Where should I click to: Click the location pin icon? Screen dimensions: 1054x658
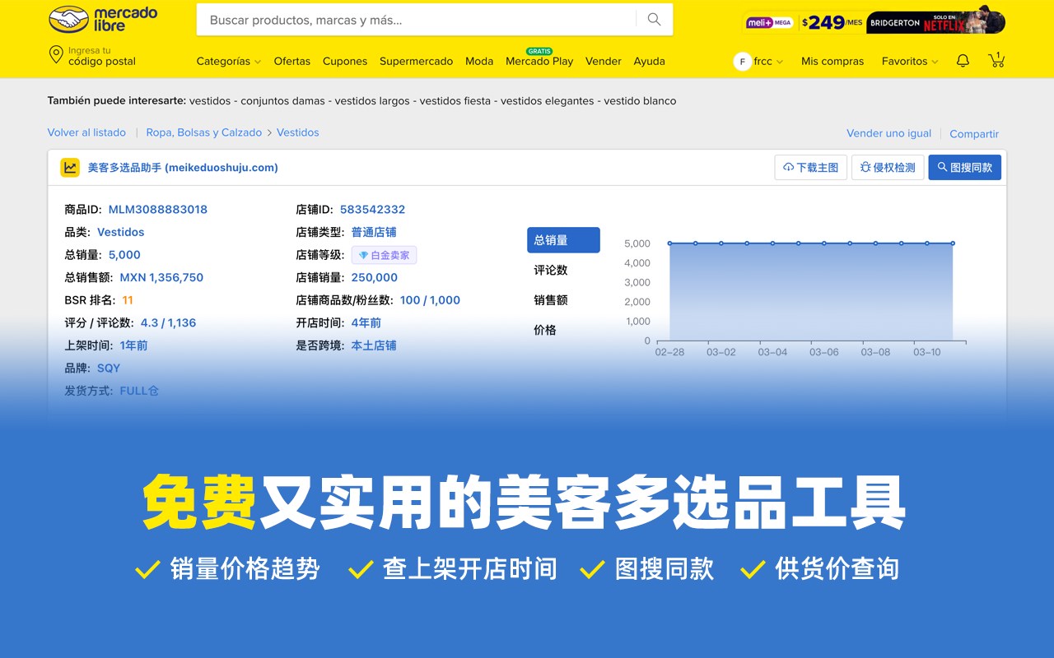tap(56, 55)
